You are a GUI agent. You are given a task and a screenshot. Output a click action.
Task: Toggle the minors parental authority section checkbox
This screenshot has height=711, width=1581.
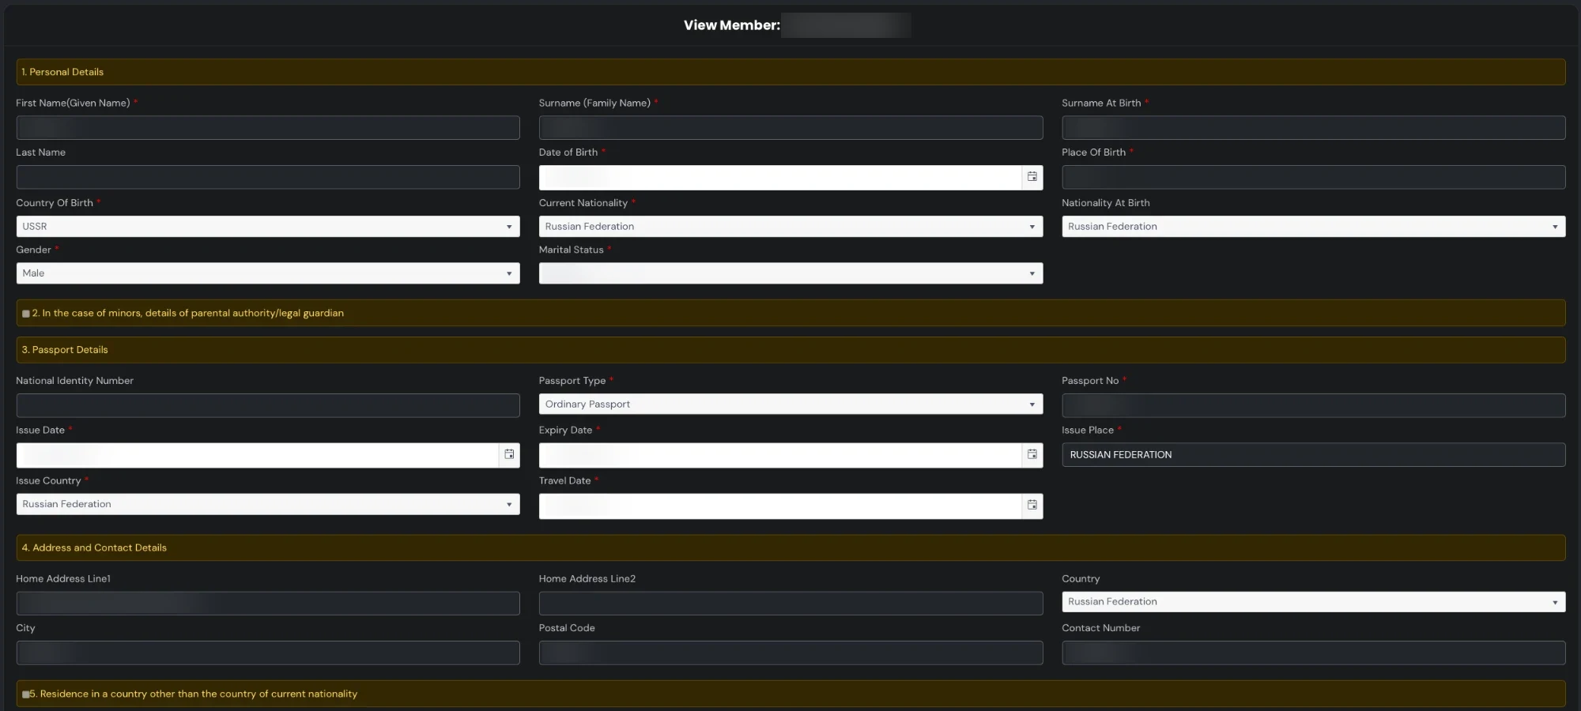coord(26,314)
